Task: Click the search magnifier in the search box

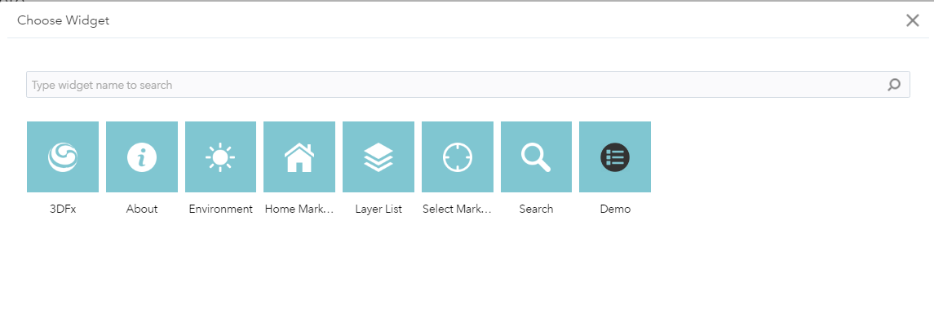Action: click(x=893, y=85)
